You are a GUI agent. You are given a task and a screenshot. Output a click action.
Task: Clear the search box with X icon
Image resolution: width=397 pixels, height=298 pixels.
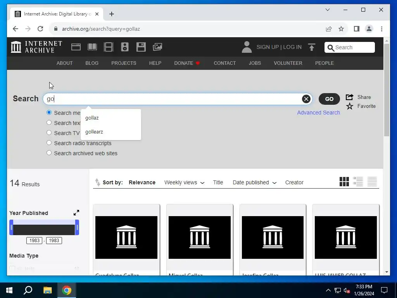[306, 99]
